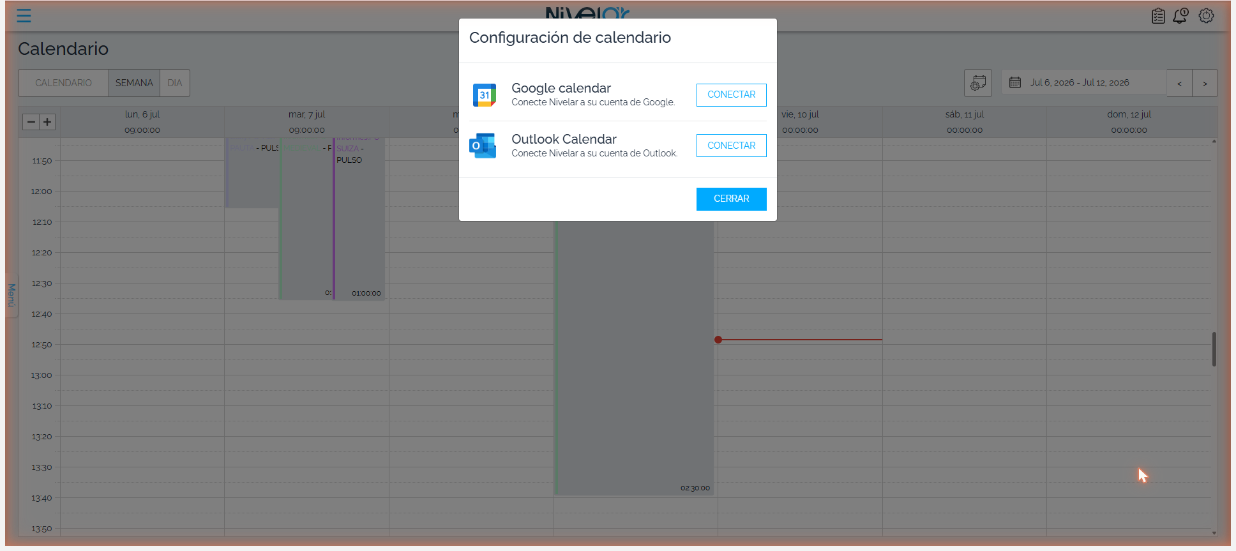
Task: Click the Google Calendar logo icon
Action: tap(485, 95)
